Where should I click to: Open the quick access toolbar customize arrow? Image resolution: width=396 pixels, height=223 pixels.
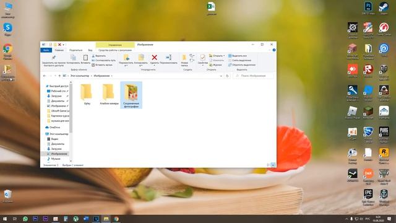coord(63,45)
